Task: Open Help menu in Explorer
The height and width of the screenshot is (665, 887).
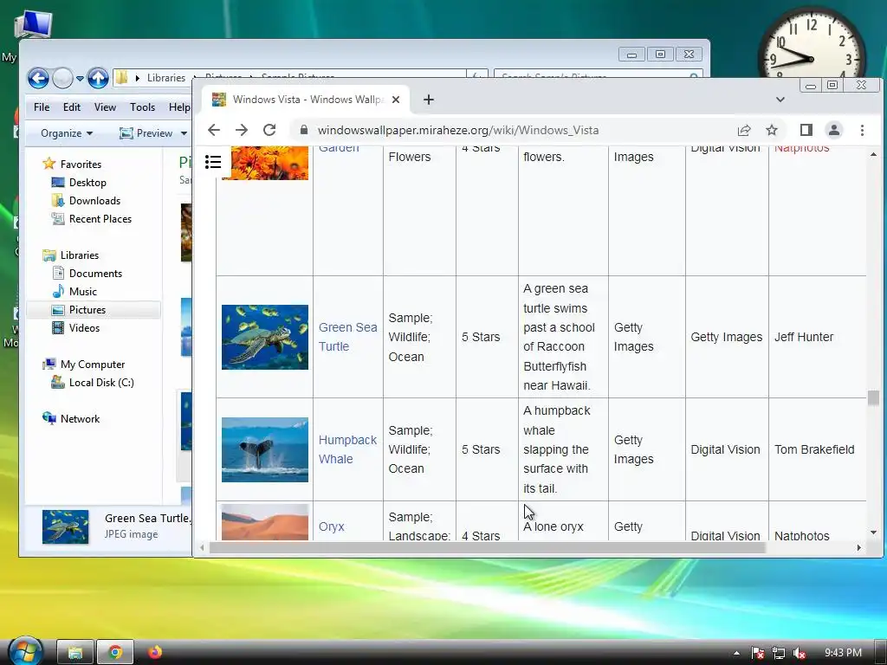Action: pos(179,107)
